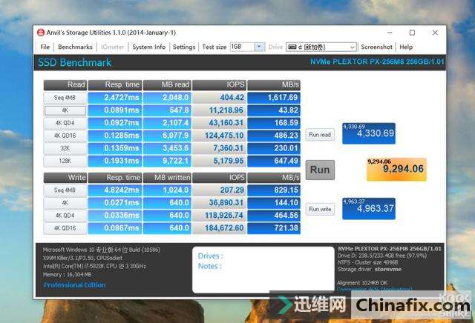
Task: Click the Run button
Action: click(320, 170)
